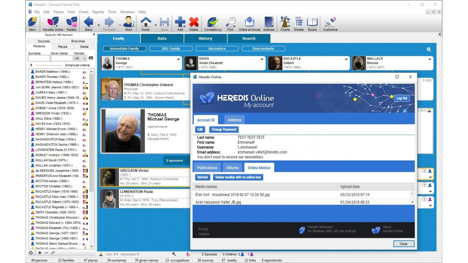Click Delete medias with no online tree
This screenshot has width=468, height=263.
coord(238,177)
